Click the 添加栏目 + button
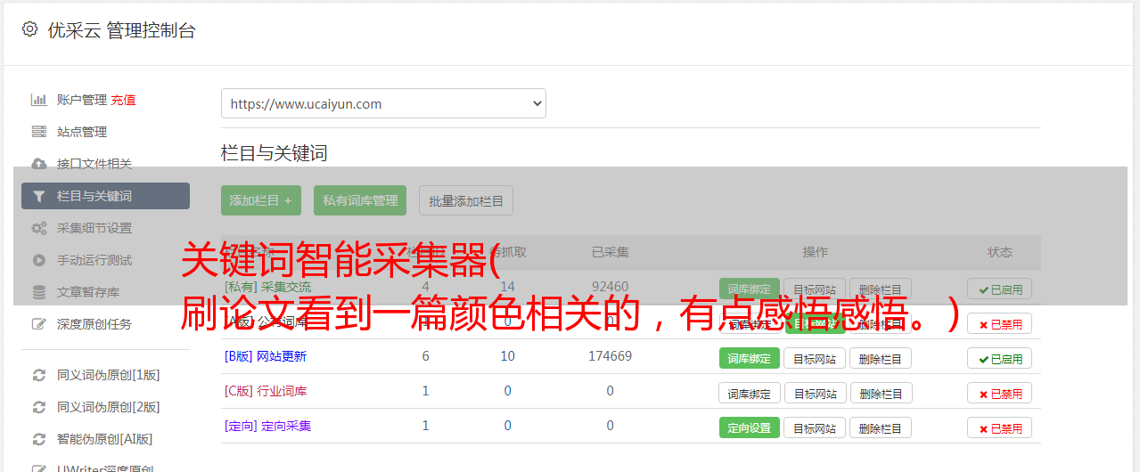 pos(261,200)
